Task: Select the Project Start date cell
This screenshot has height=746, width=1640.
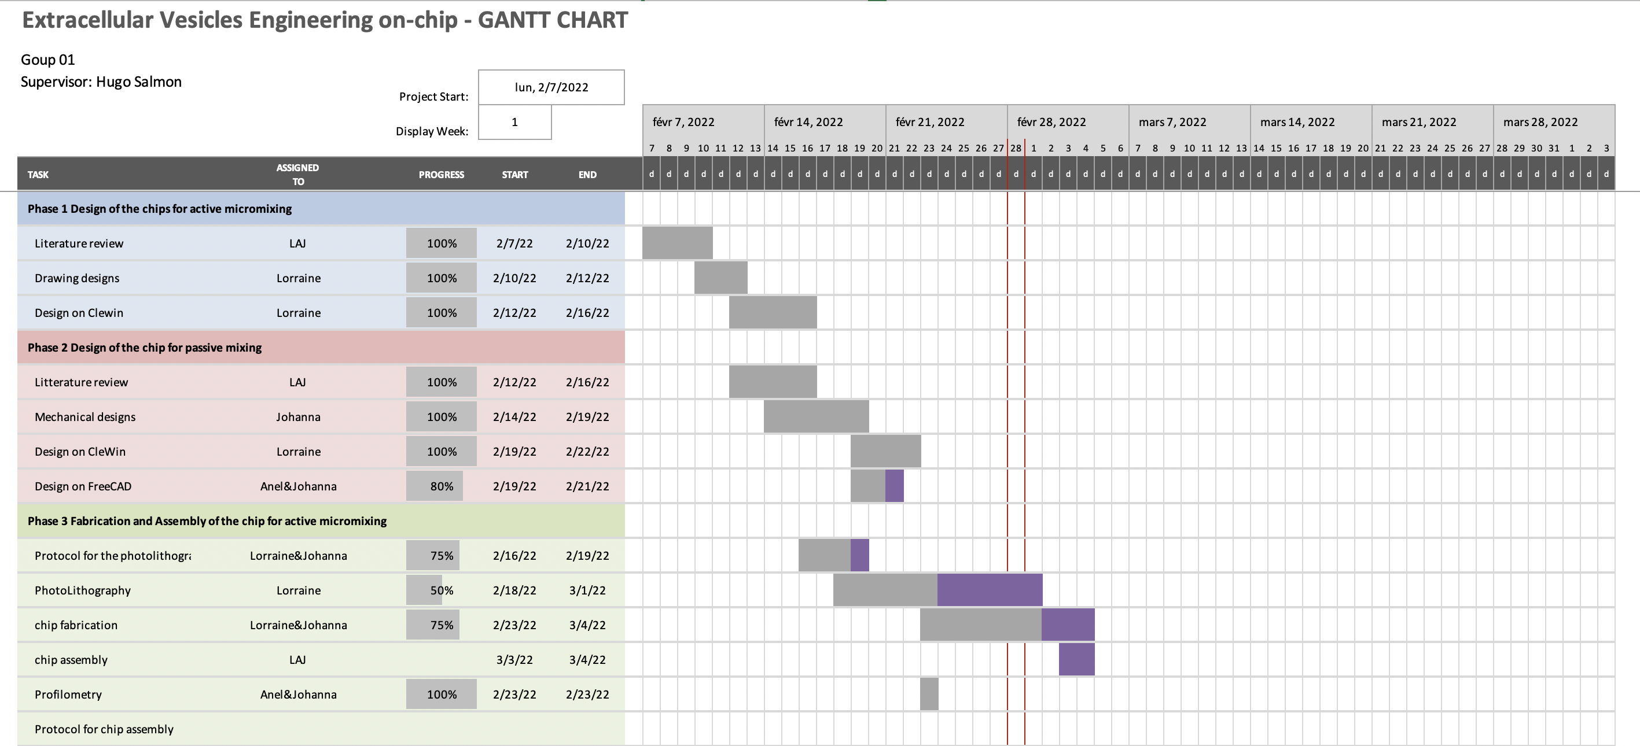Action: pyautogui.click(x=551, y=87)
